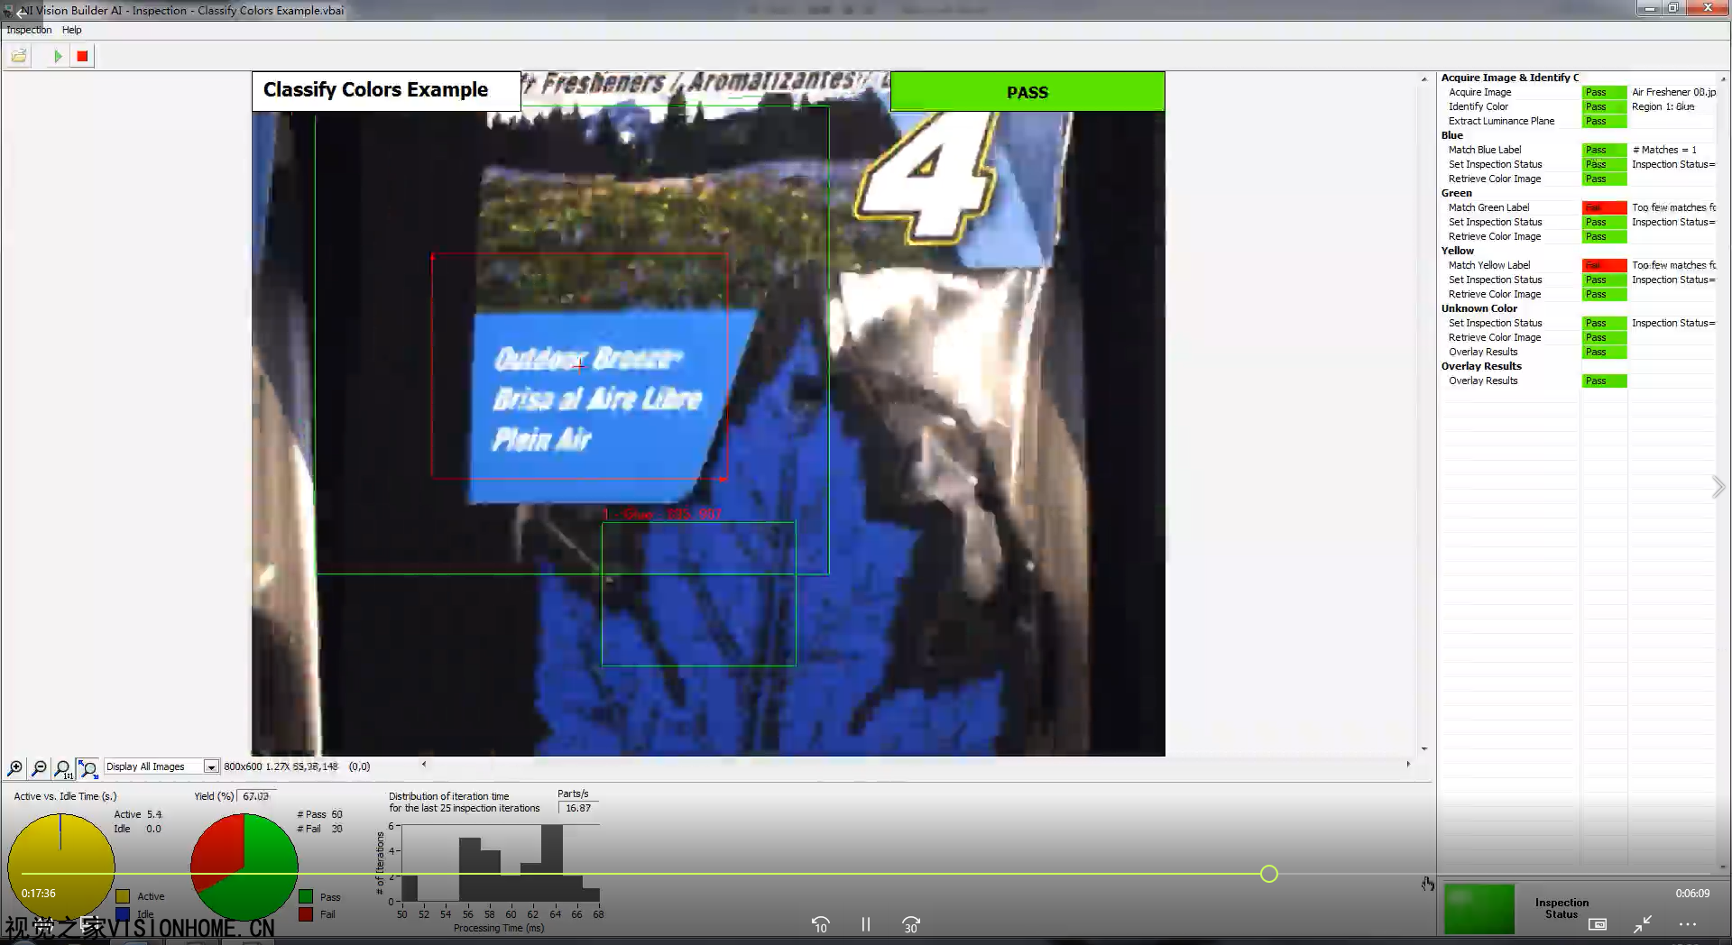Stop the inspection with red square
Screen dimensions: 1732x945
pyautogui.click(x=82, y=56)
